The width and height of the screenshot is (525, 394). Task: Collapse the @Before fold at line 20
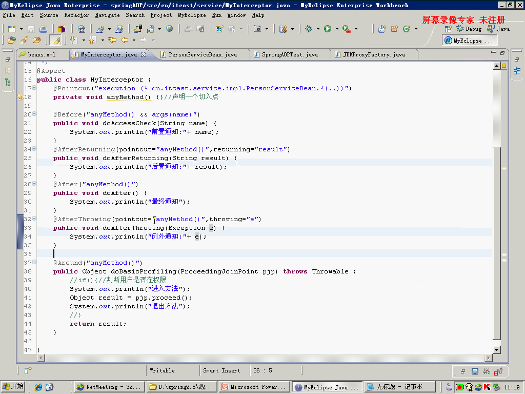[34, 114]
